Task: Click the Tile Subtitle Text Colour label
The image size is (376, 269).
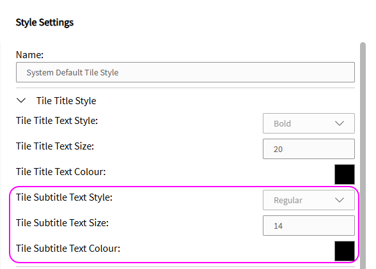Action: pos(68,249)
